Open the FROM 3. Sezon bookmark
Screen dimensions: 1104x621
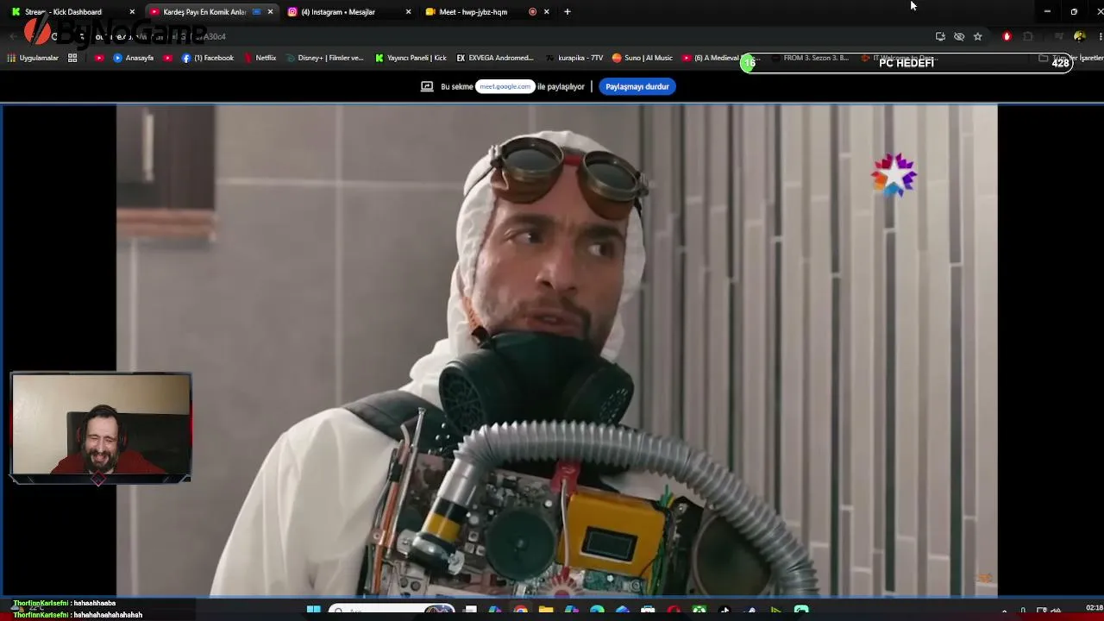[811, 58]
